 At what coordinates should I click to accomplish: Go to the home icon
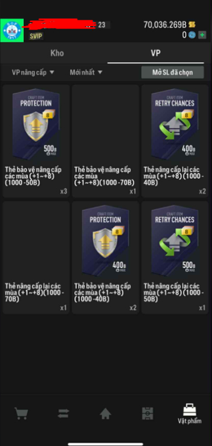[x=105, y=413]
